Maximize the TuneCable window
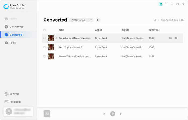This screenshot has height=120, width=188. [x=178, y=4]
